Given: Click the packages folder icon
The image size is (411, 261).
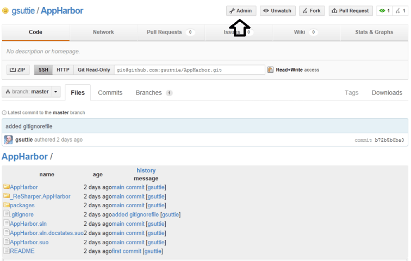Looking at the screenshot, I should point(7,205).
